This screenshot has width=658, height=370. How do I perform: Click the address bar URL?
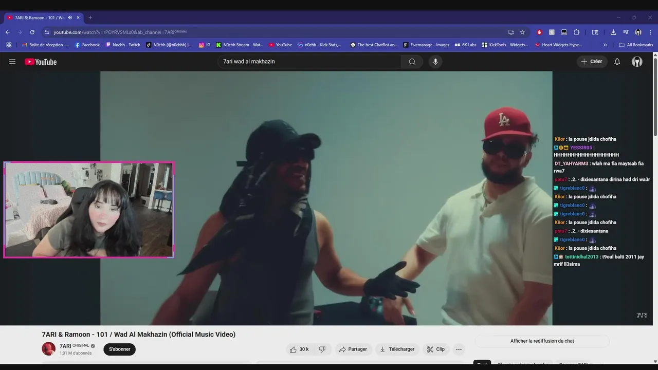click(120, 32)
